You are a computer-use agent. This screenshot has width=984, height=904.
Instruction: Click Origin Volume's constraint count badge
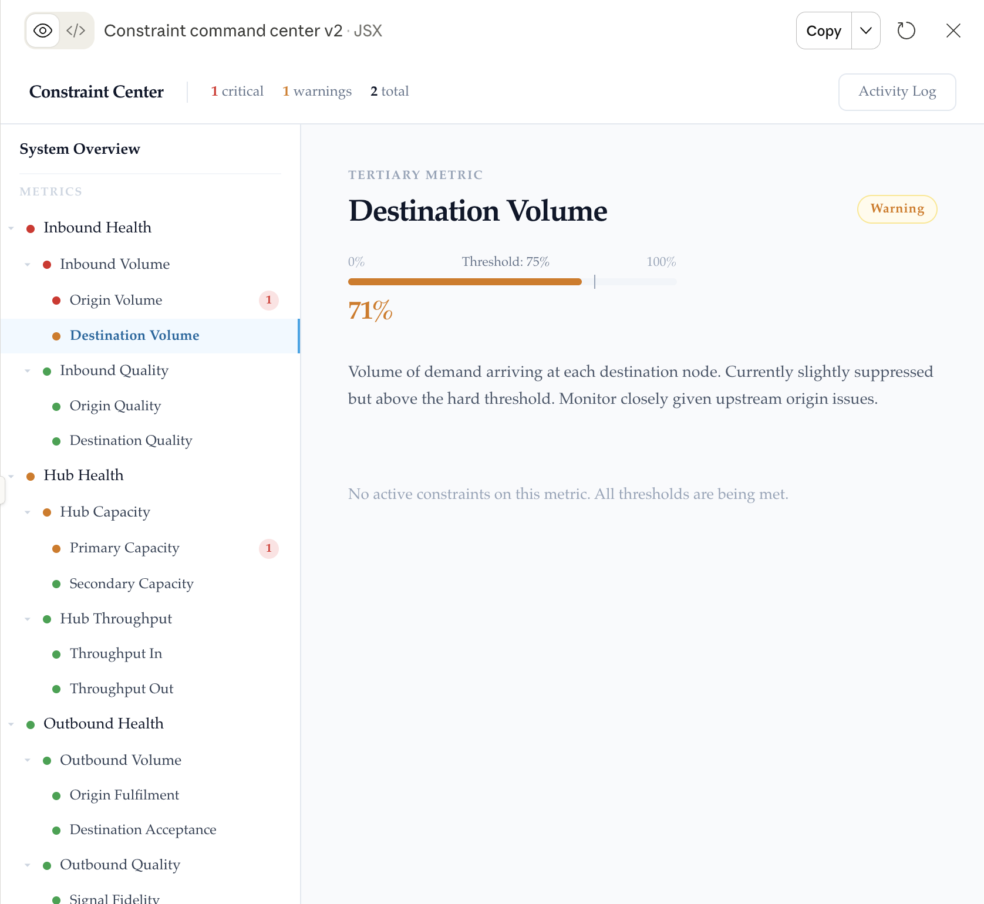click(x=269, y=300)
